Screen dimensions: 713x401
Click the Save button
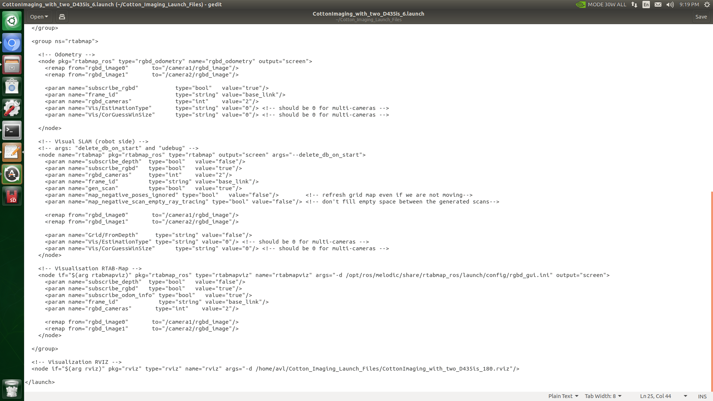[701, 17]
